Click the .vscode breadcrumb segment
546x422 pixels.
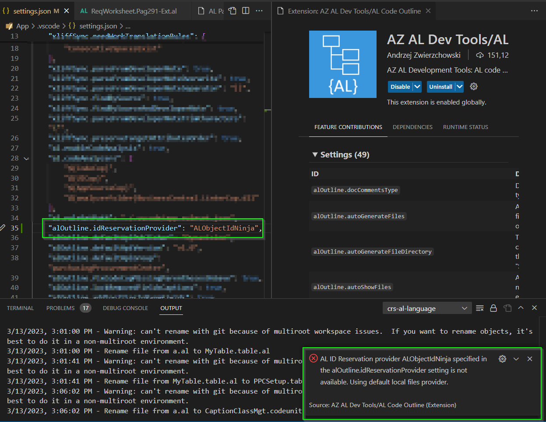click(49, 26)
